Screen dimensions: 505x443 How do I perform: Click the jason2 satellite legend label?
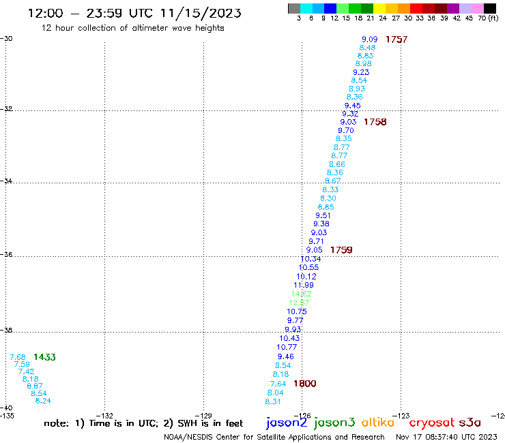(x=287, y=423)
